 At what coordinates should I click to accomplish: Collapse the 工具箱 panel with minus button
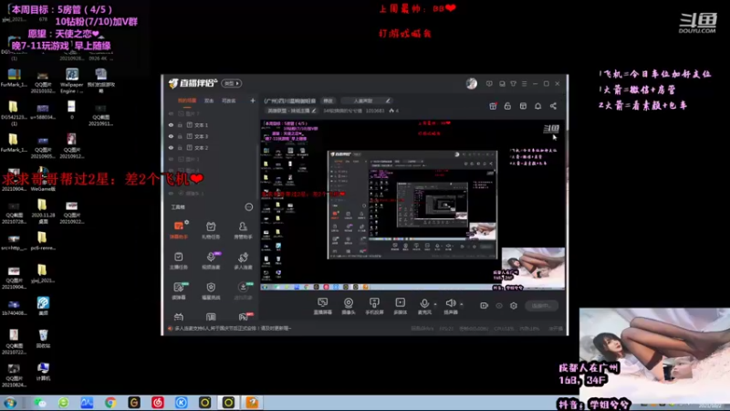249,207
